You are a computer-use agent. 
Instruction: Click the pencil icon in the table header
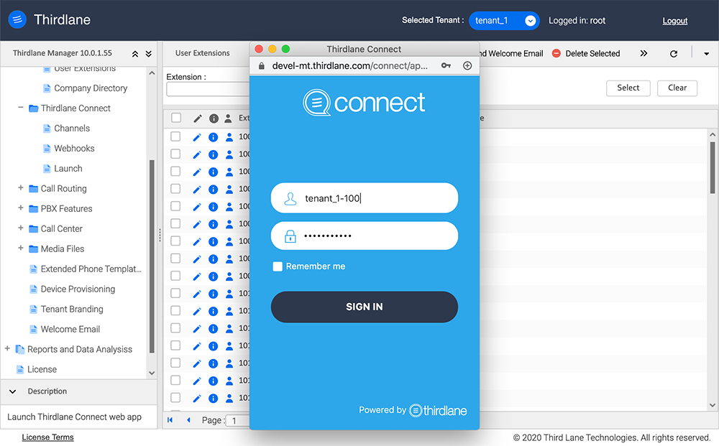point(197,119)
